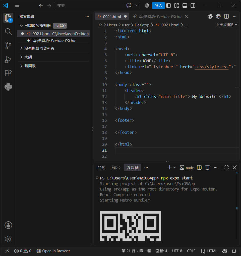Open the Accounts menu icon
This screenshot has height=256, width=241.
click(8, 225)
